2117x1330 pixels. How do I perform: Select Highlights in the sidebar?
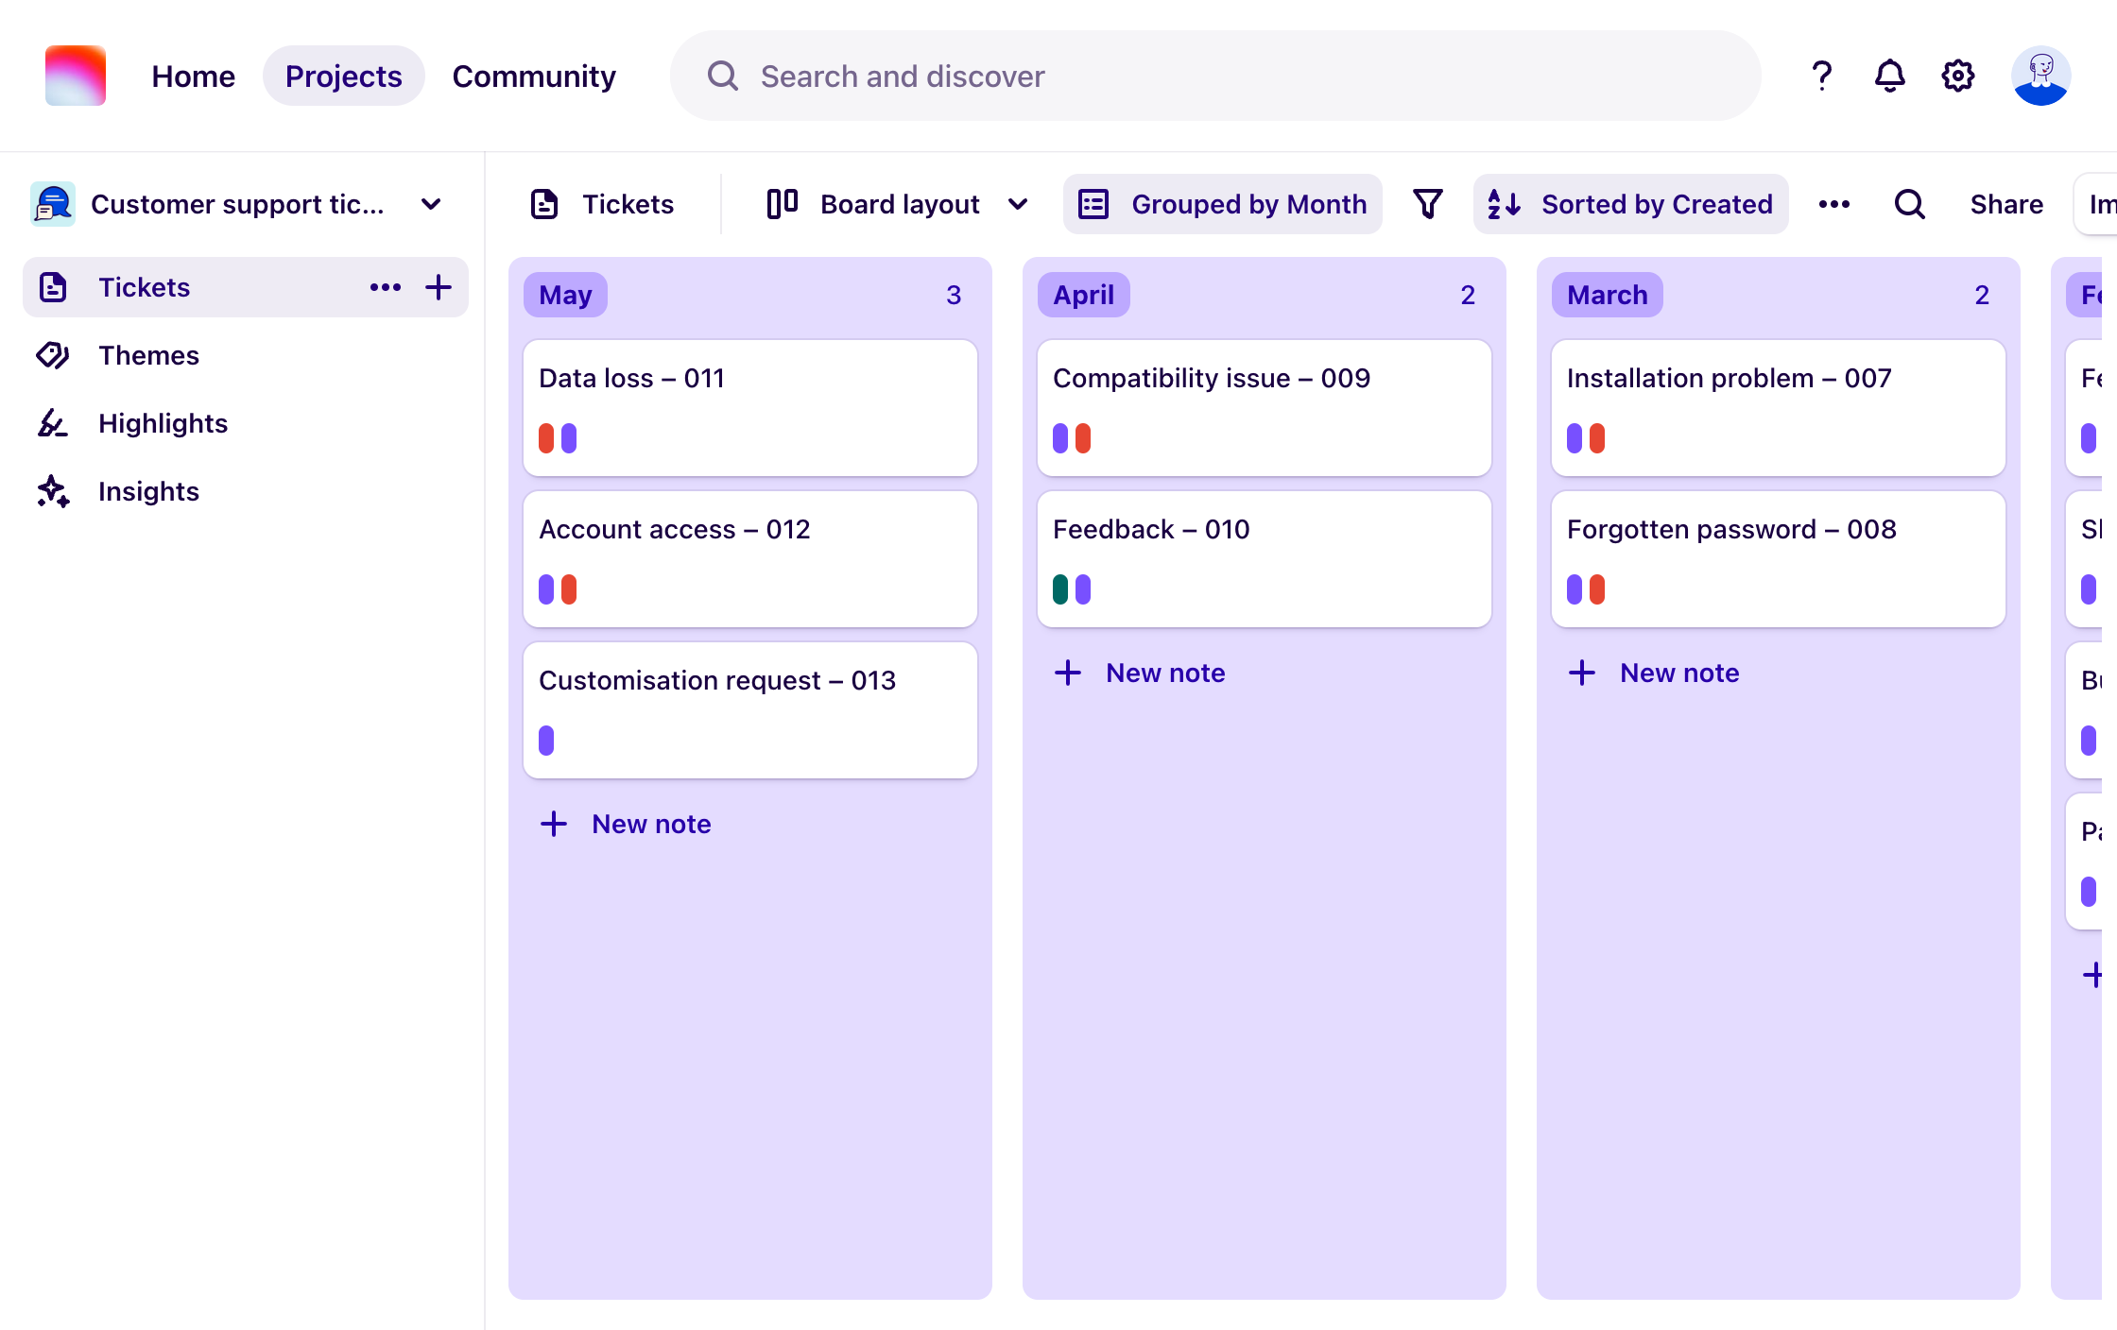click(x=163, y=423)
